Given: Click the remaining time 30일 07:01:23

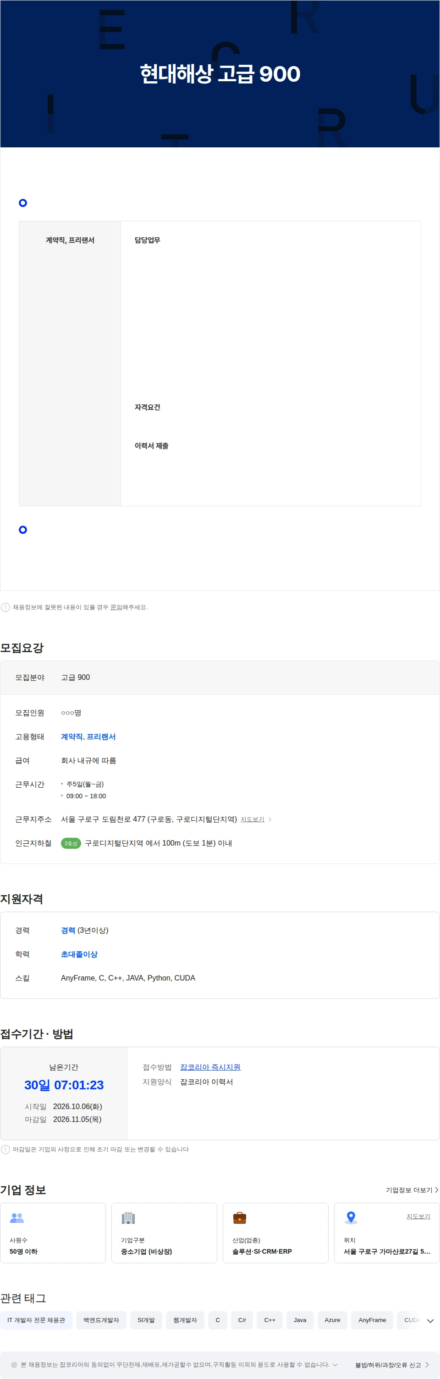Looking at the screenshot, I should (64, 1085).
